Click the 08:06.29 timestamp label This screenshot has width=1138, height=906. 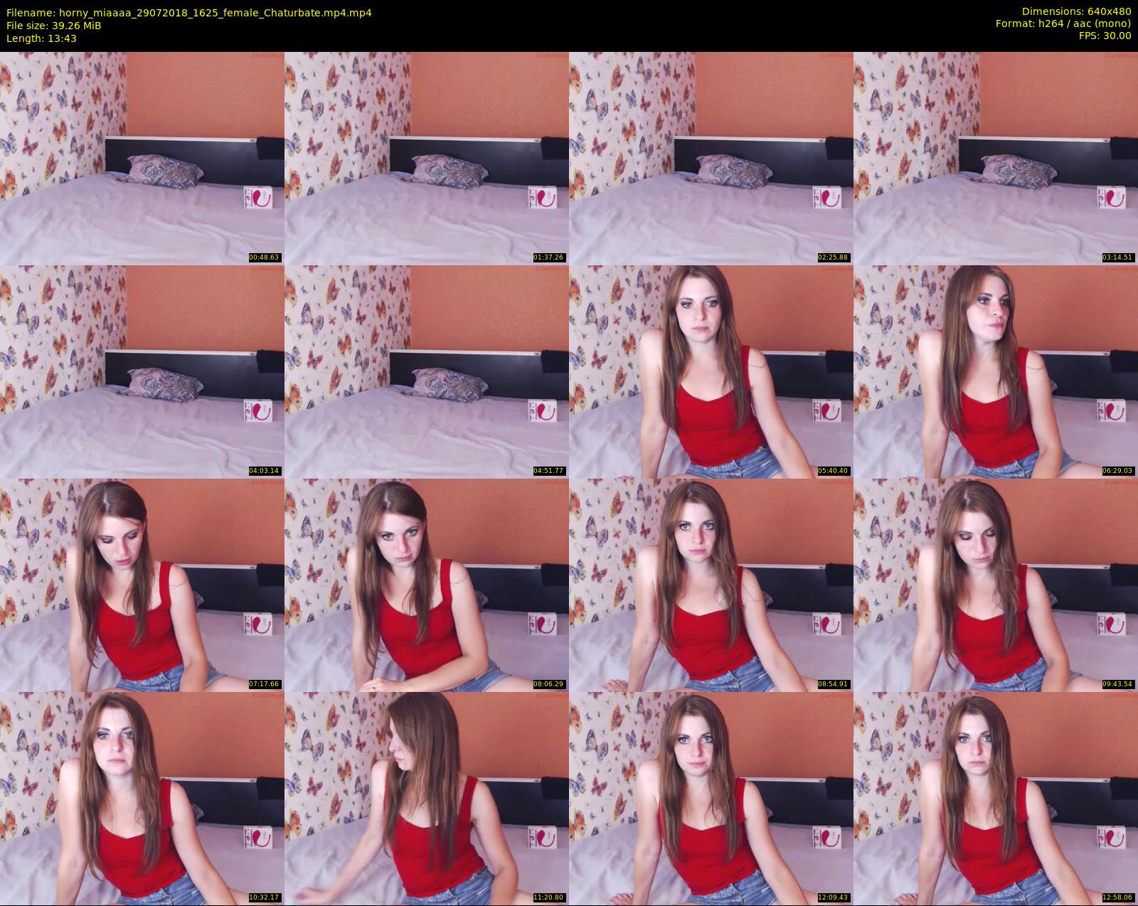[x=549, y=684]
